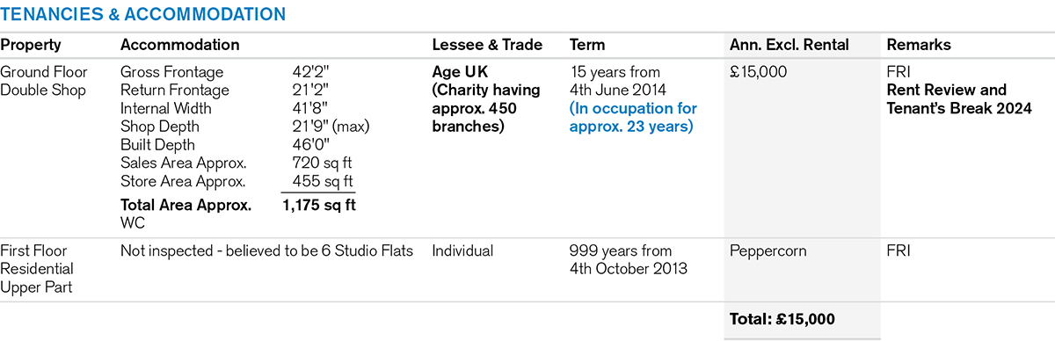The height and width of the screenshot is (341, 1055).
Task: Click the Term column header
Action: (x=587, y=45)
